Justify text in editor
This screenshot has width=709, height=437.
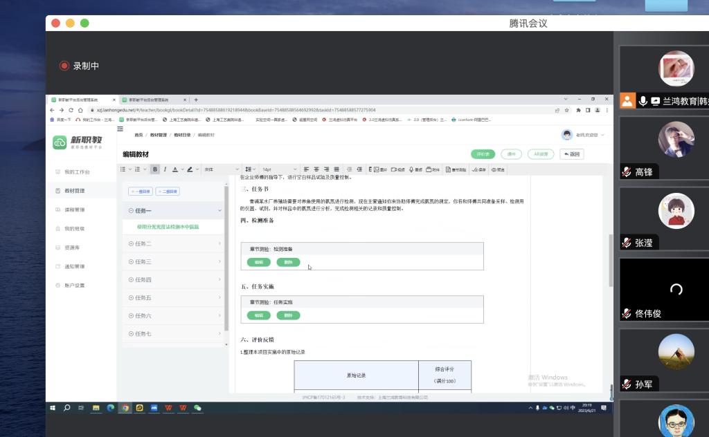pyautogui.click(x=336, y=169)
